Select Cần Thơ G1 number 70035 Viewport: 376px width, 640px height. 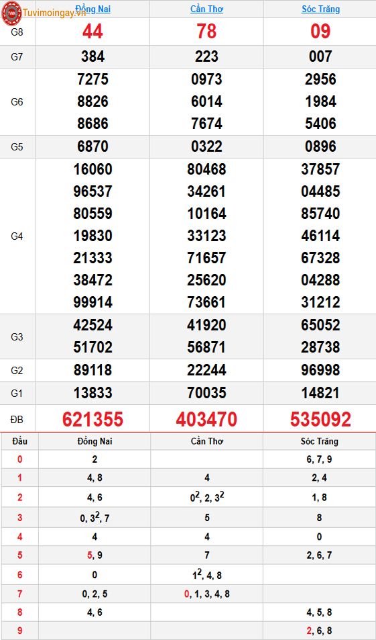[x=206, y=393]
